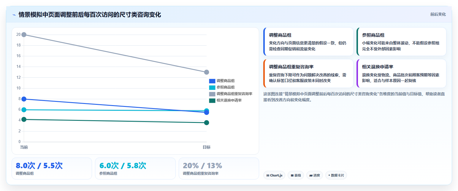Click the y-axis tick label 14
The width and height of the screenshot is (458, 191).
[x=18, y=67]
